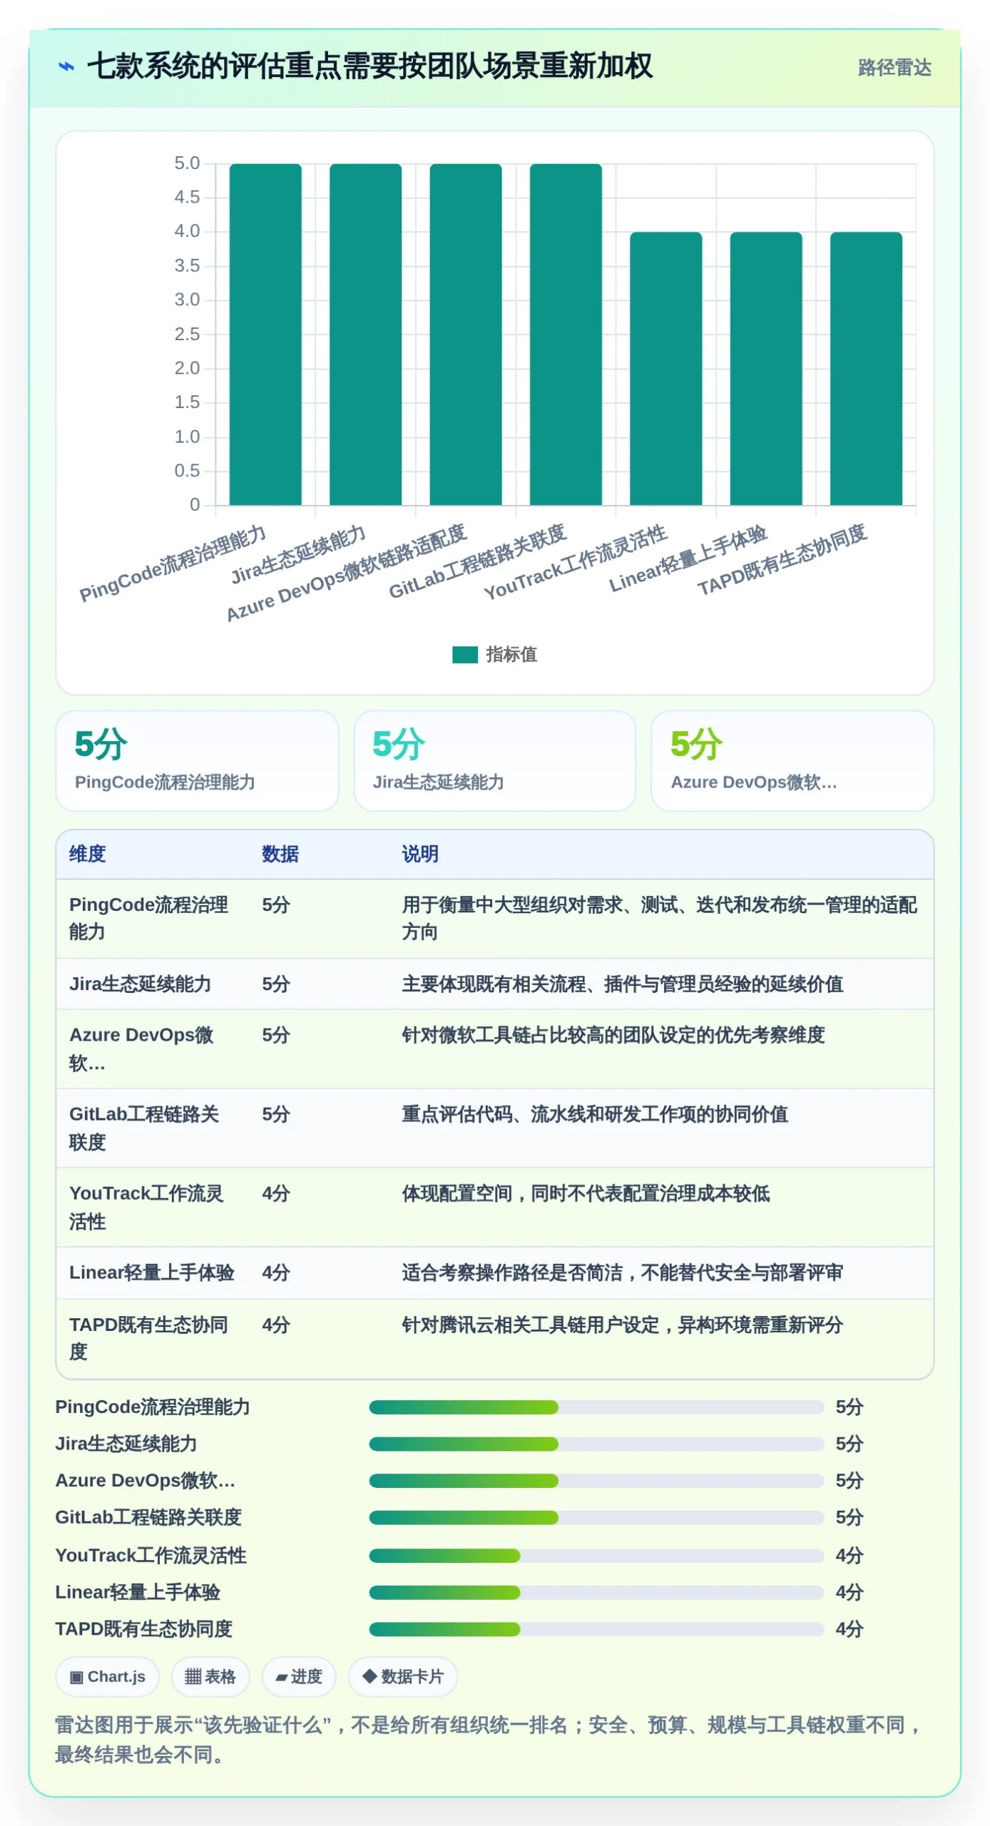Open the Jira生态延续能力 5分 data card
Viewport: 990px width, 1826px height.
click(x=495, y=761)
